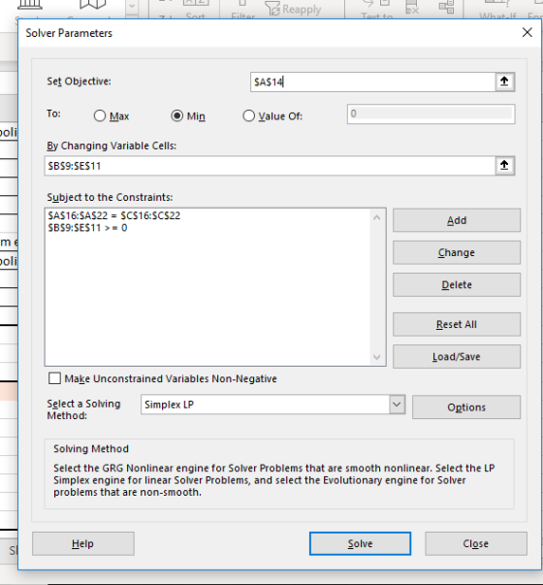Click the Close button at bottom
Screen dimensions: 543x585
[x=476, y=543]
